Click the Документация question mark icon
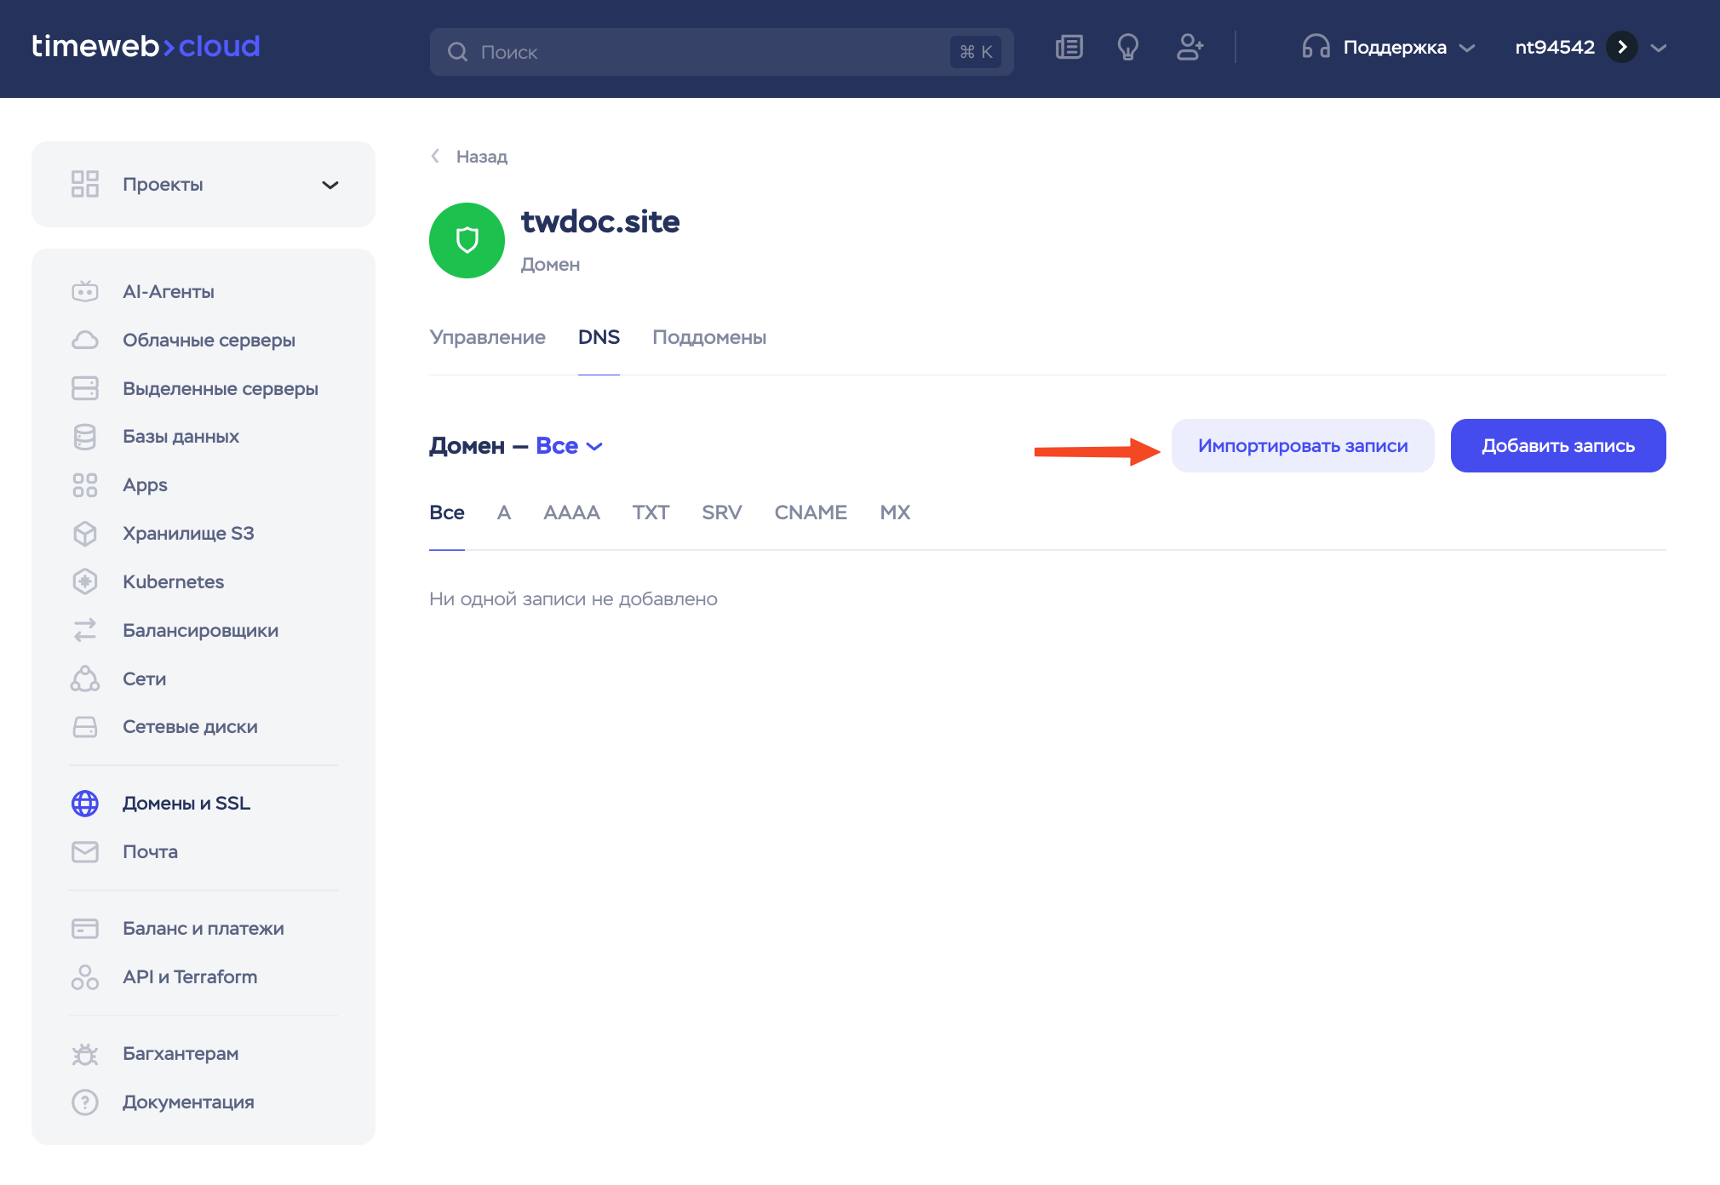 [85, 1102]
